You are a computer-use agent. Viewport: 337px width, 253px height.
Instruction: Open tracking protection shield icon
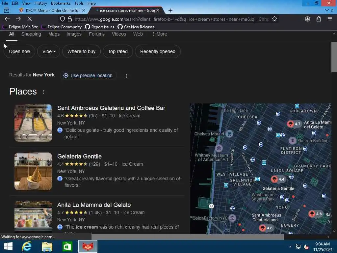click(62, 19)
